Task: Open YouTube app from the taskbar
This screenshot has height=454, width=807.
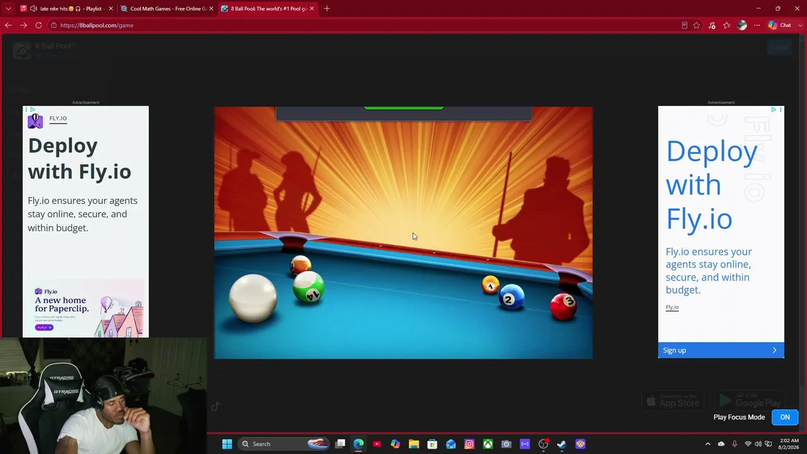Action: 377,444
